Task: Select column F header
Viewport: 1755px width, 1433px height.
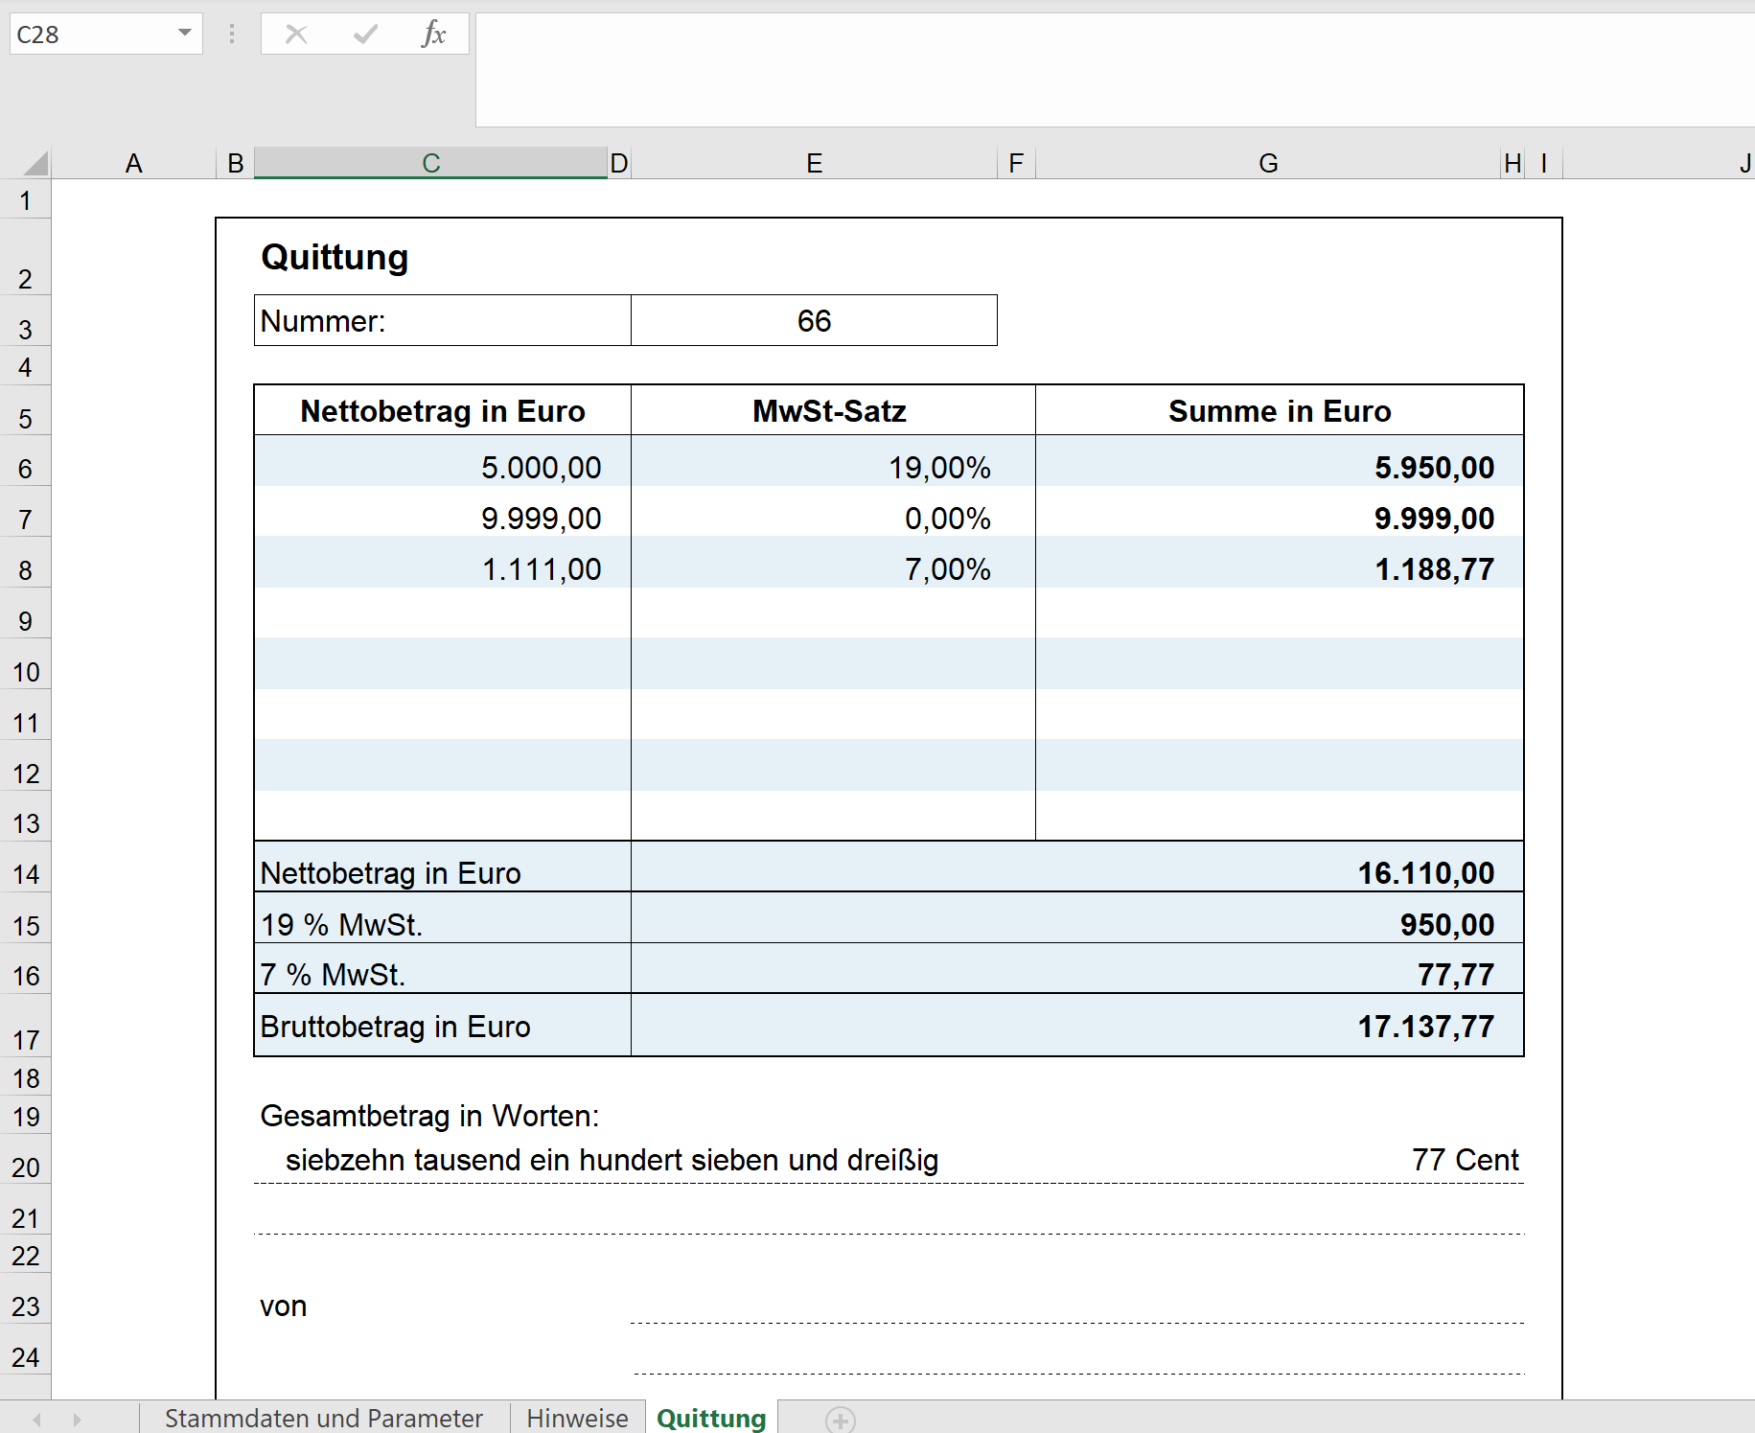Action: 1016,163
